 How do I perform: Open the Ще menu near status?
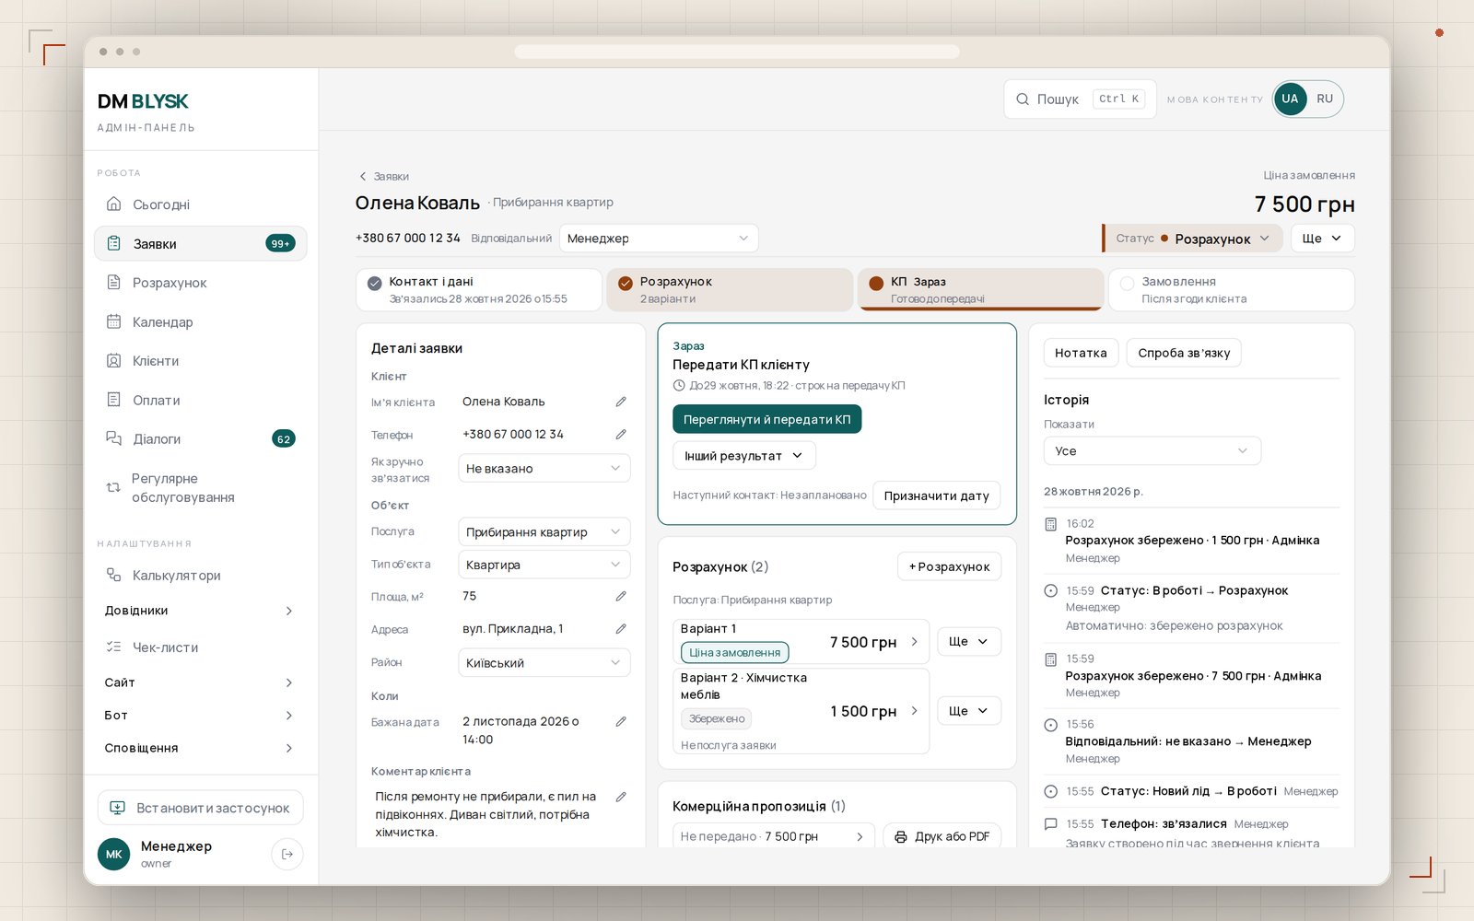pos(1322,239)
